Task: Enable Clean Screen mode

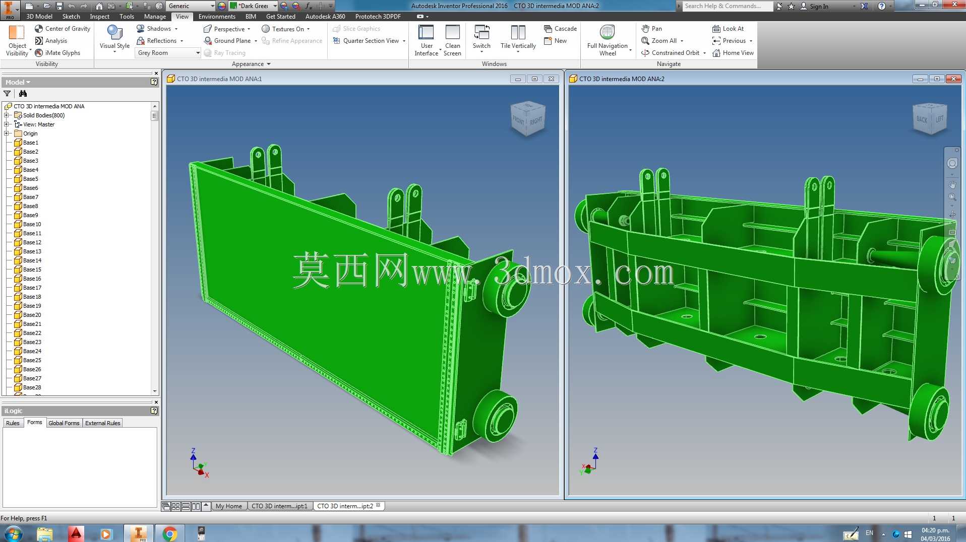Action: coord(452,40)
